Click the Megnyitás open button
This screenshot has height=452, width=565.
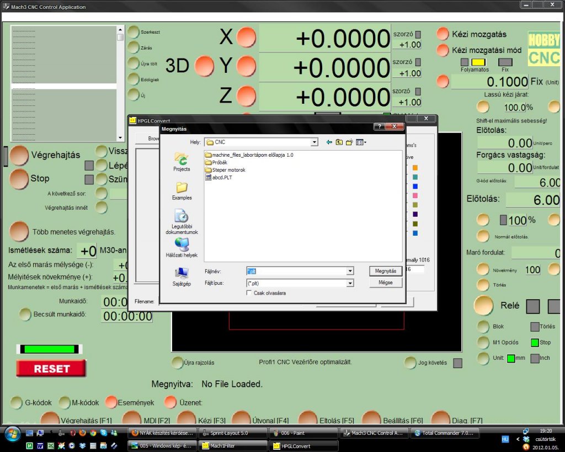(x=386, y=271)
